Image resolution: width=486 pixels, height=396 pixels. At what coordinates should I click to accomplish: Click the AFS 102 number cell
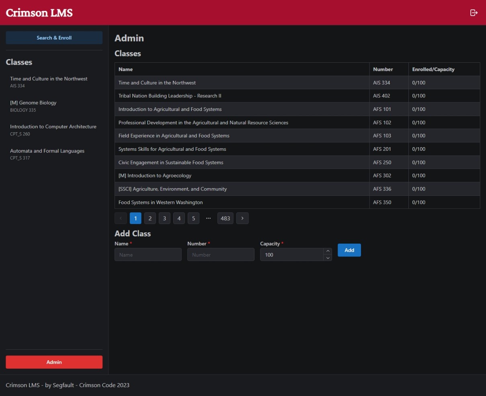coord(389,123)
